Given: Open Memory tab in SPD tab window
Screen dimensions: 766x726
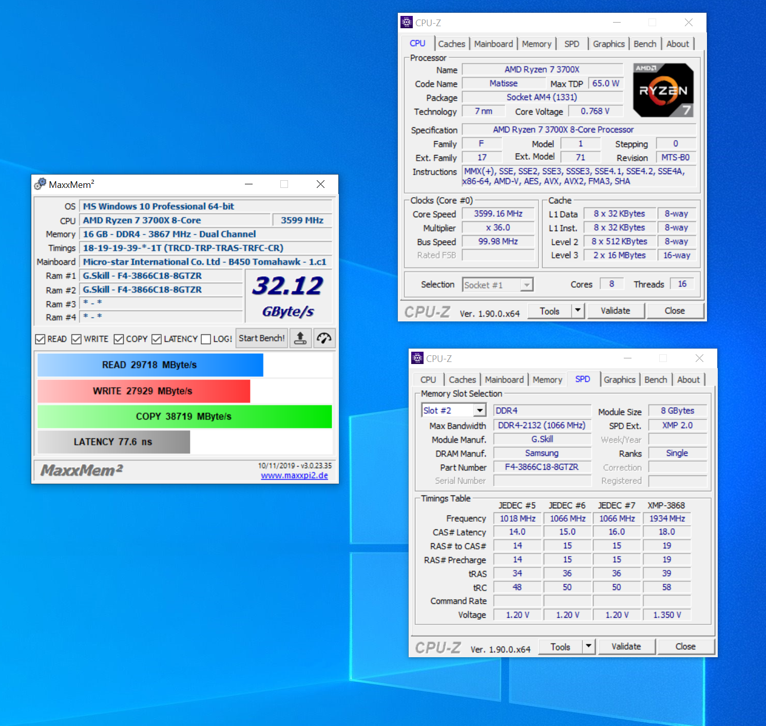Looking at the screenshot, I should [547, 380].
